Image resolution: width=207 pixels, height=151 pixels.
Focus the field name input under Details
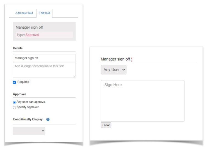pyautogui.click(x=44, y=58)
